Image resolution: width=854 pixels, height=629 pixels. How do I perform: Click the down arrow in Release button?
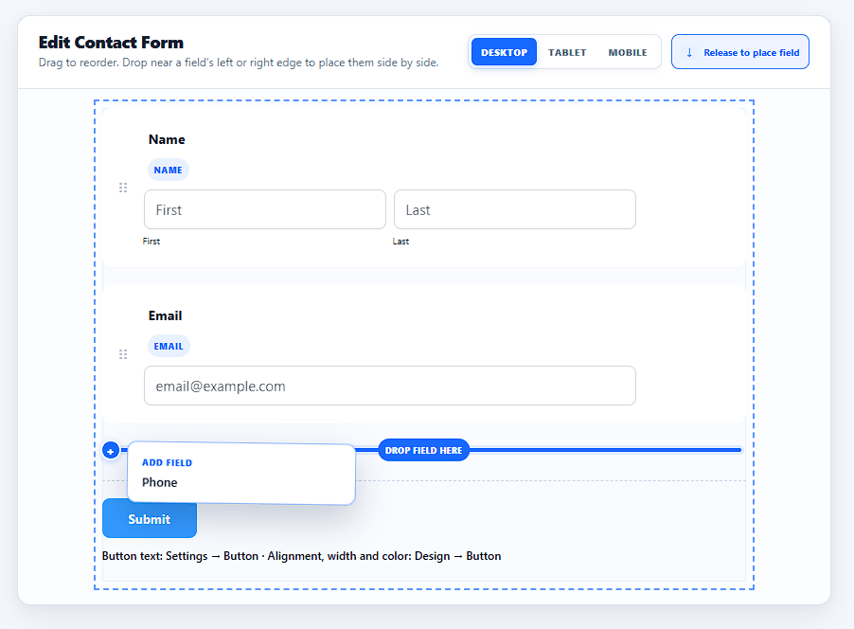[689, 52]
